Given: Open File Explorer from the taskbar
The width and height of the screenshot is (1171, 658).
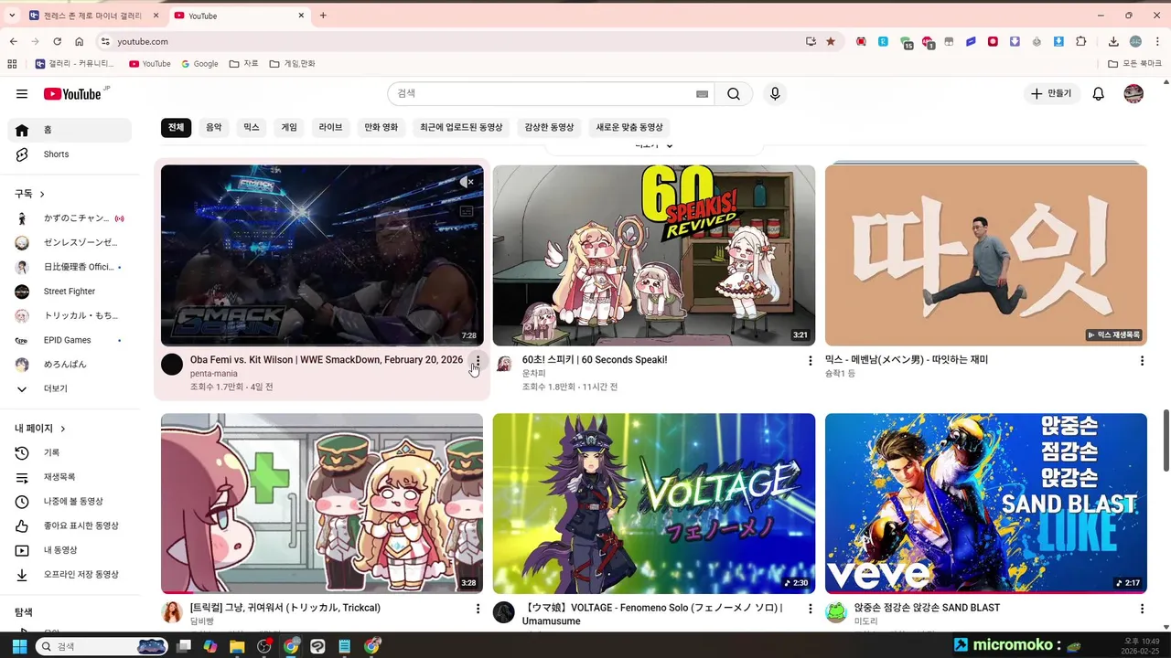Looking at the screenshot, I should 237,646.
